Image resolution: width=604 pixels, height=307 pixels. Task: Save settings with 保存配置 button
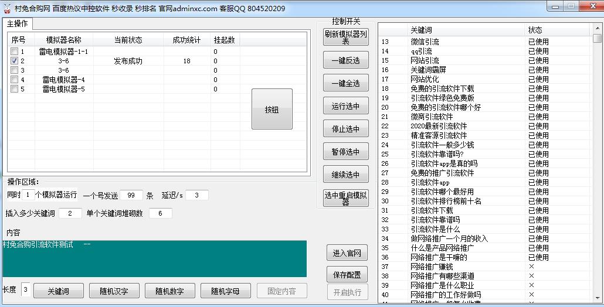point(347,274)
